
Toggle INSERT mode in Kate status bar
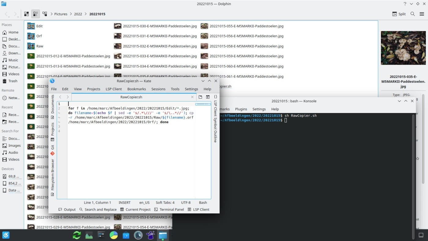tap(124, 202)
